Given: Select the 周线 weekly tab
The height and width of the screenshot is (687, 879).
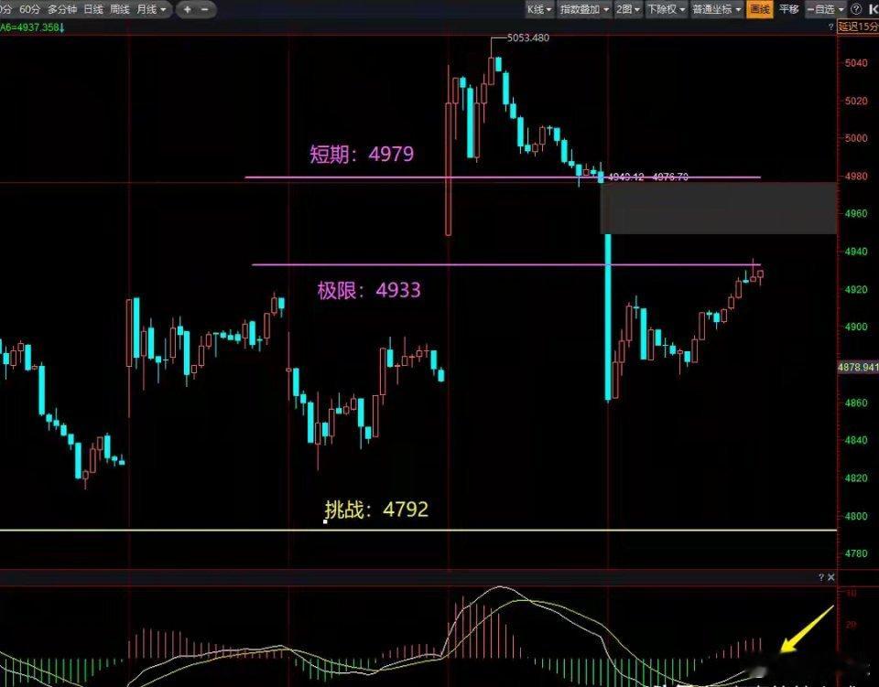Looking at the screenshot, I should [119, 9].
